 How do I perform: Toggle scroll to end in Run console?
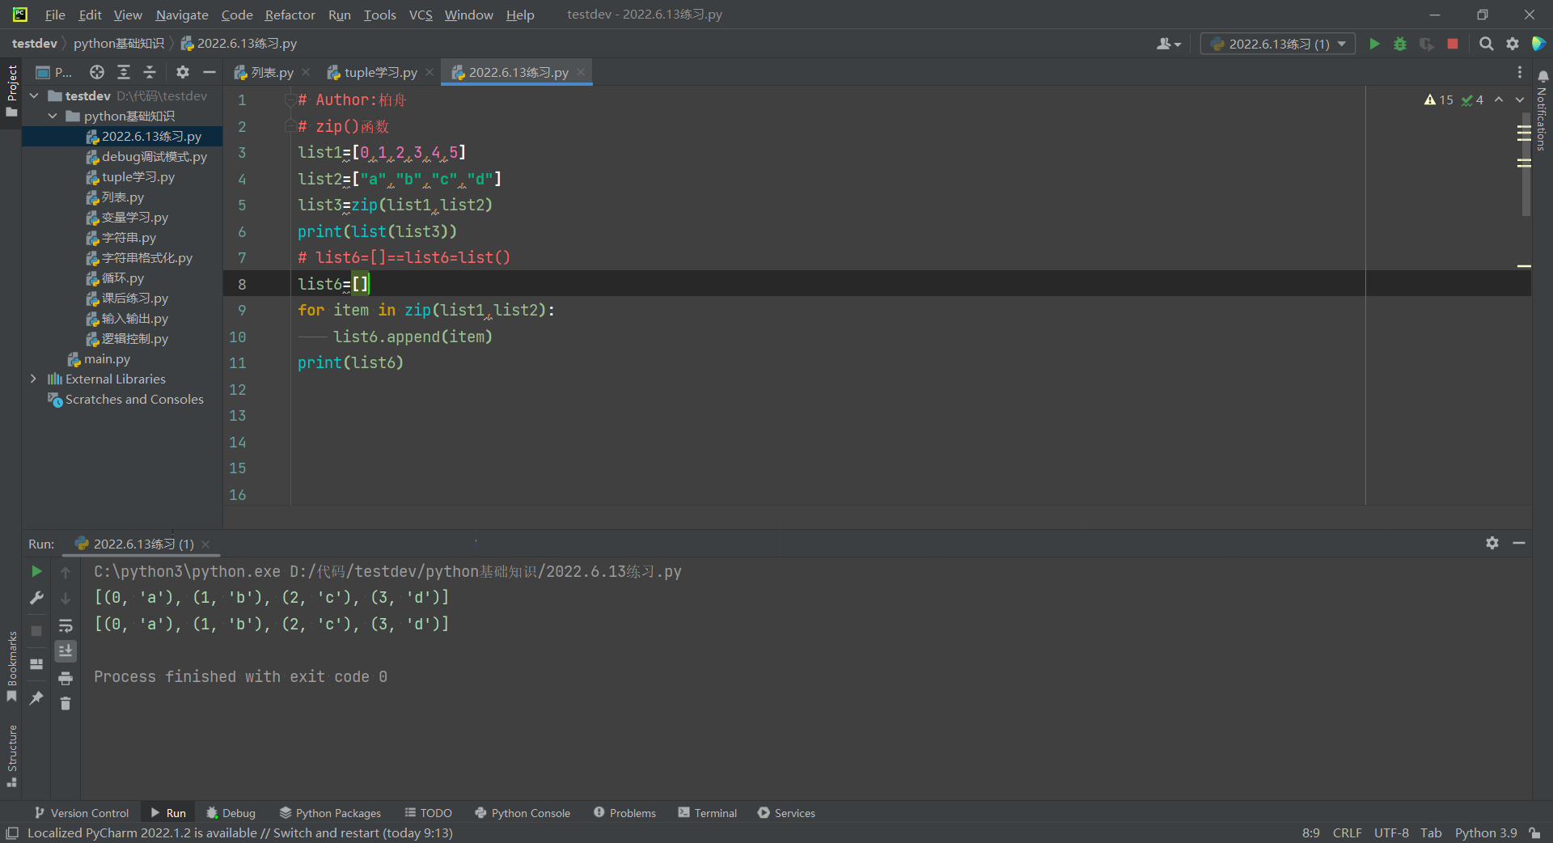[66, 650]
